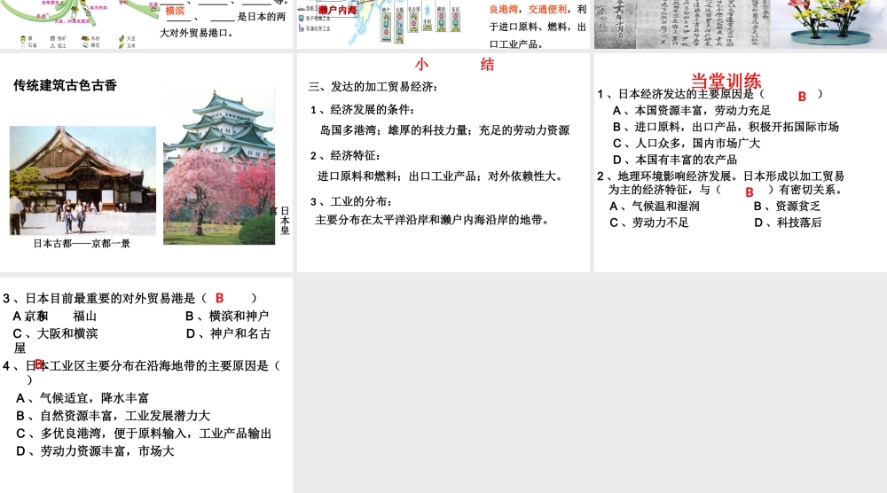Click the castle with cherry blossoms photo
Screen dimensions: 887x493
(x=219, y=166)
